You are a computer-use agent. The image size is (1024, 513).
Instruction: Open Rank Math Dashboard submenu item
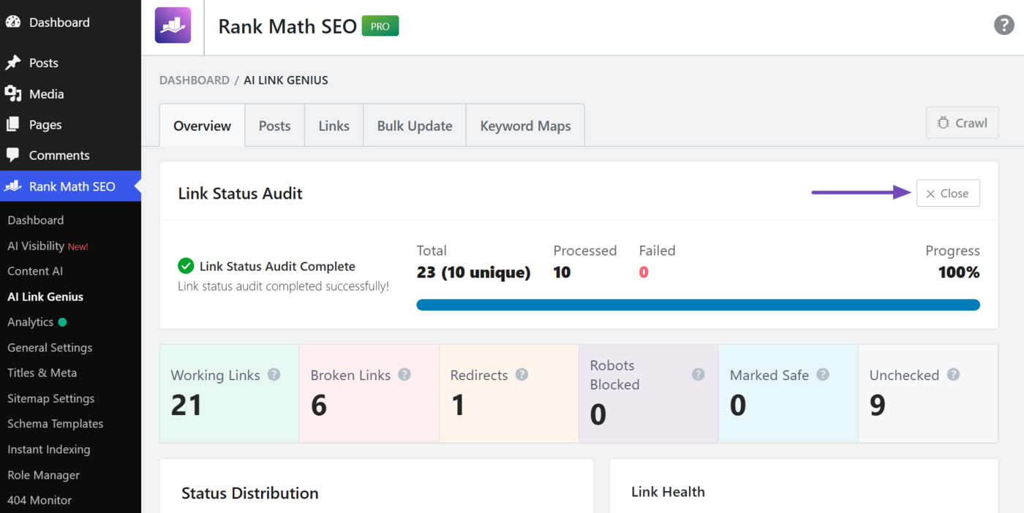(36, 220)
